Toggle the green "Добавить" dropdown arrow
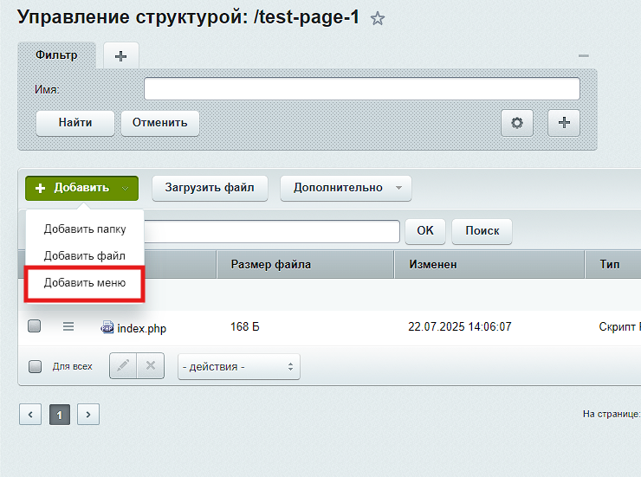 pyautogui.click(x=125, y=188)
